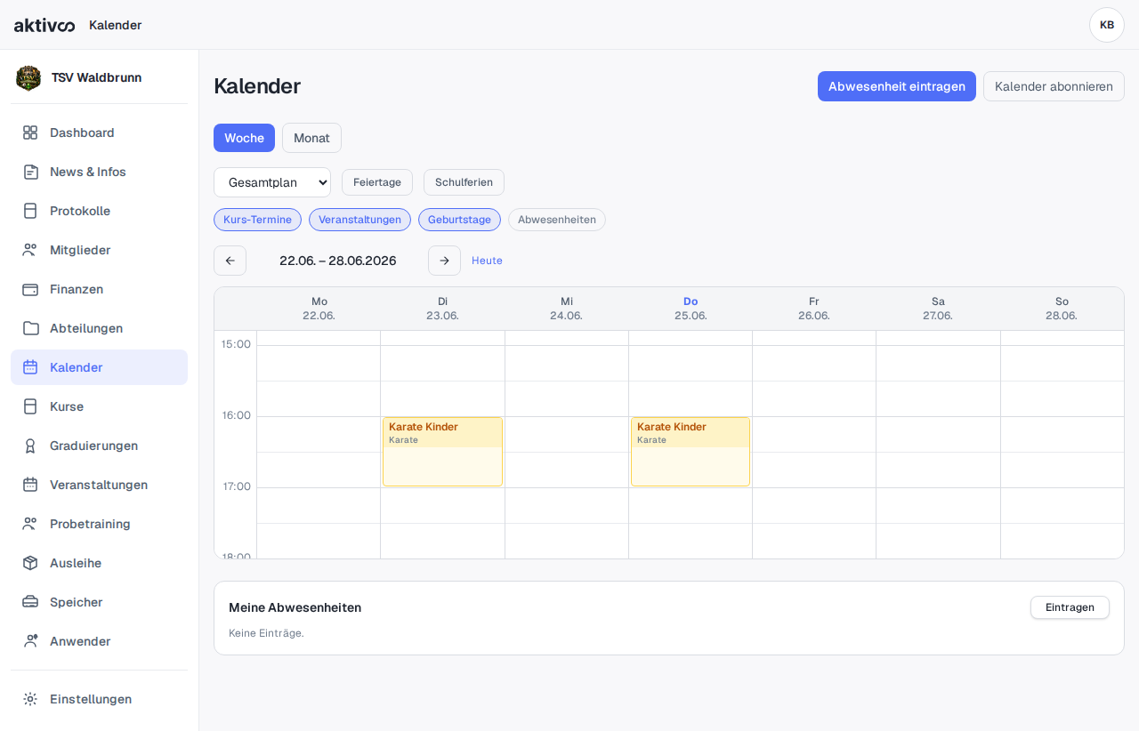Screen dimensions: 1139x731
Task: Toggle the Kurs-Termine filter chip
Action: point(257,220)
